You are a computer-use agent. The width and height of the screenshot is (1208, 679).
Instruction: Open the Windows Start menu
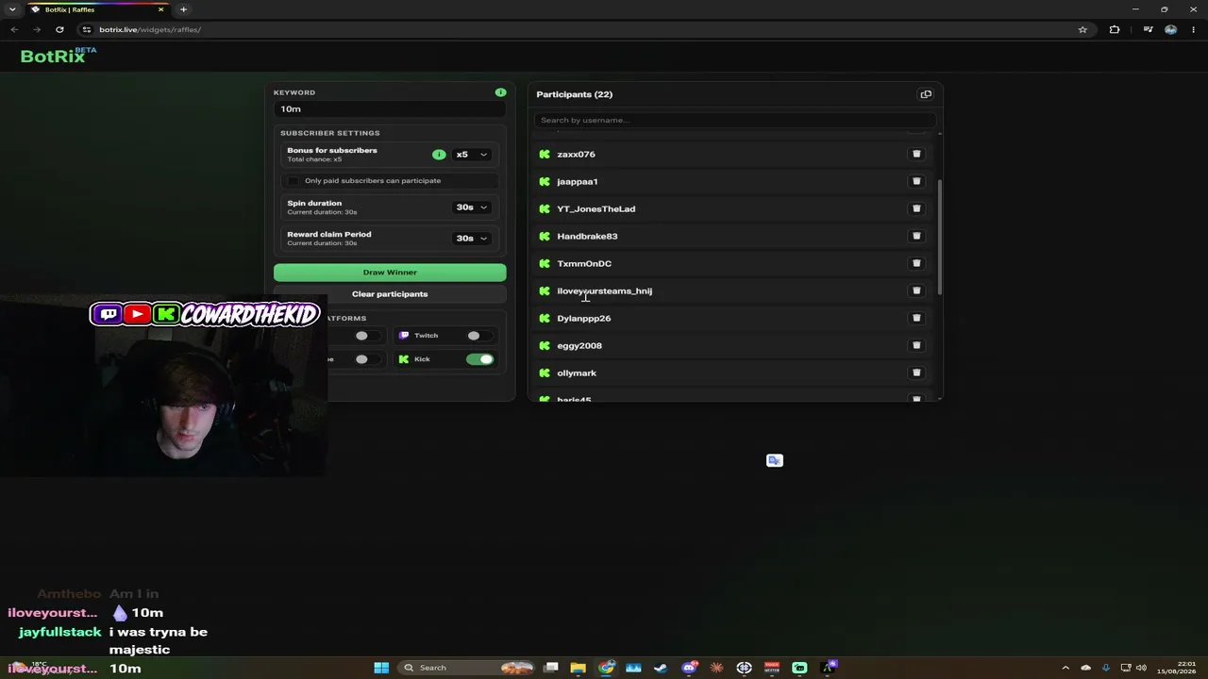pyautogui.click(x=381, y=668)
